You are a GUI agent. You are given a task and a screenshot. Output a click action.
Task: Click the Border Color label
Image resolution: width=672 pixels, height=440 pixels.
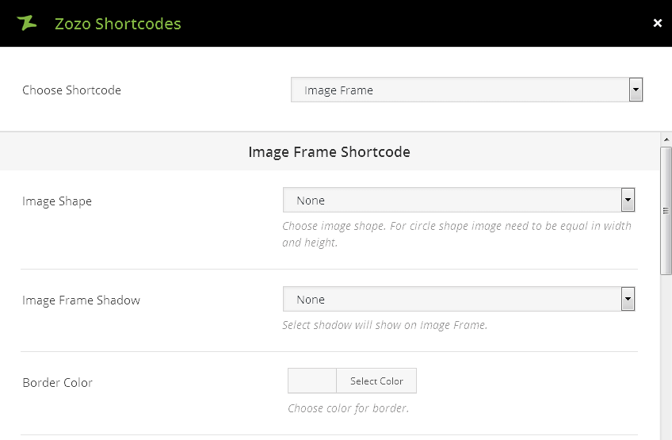point(57,383)
